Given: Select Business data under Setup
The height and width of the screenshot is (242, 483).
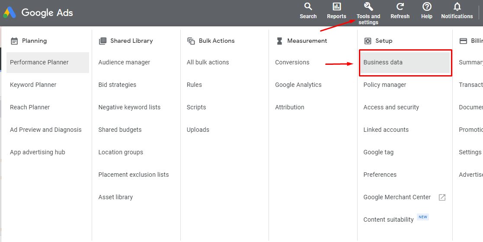Looking at the screenshot, I should 405,63.
